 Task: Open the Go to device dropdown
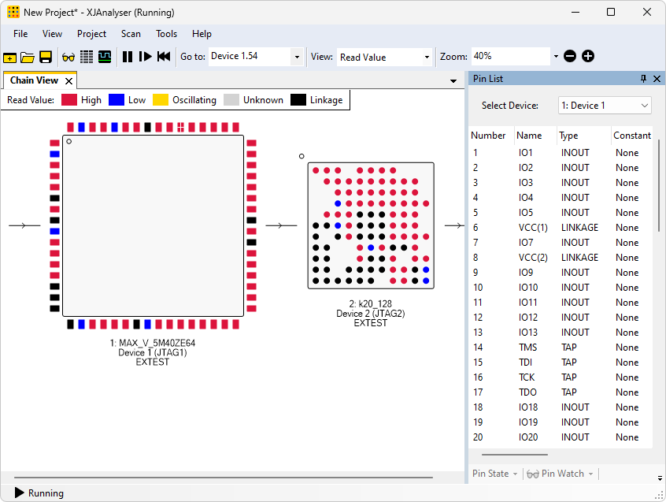pyautogui.click(x=297, y=57)
